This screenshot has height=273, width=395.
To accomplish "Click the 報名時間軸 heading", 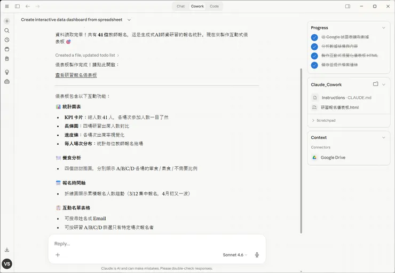I will coord(74,183).
